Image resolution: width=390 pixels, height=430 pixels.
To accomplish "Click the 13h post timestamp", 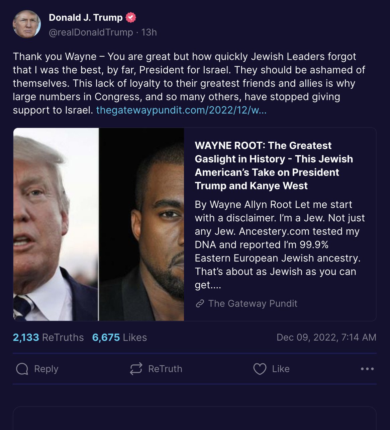I will click(x=149, y=32).
